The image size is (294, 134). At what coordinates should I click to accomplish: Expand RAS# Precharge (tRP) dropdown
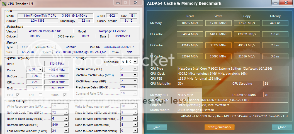[135, 81]
